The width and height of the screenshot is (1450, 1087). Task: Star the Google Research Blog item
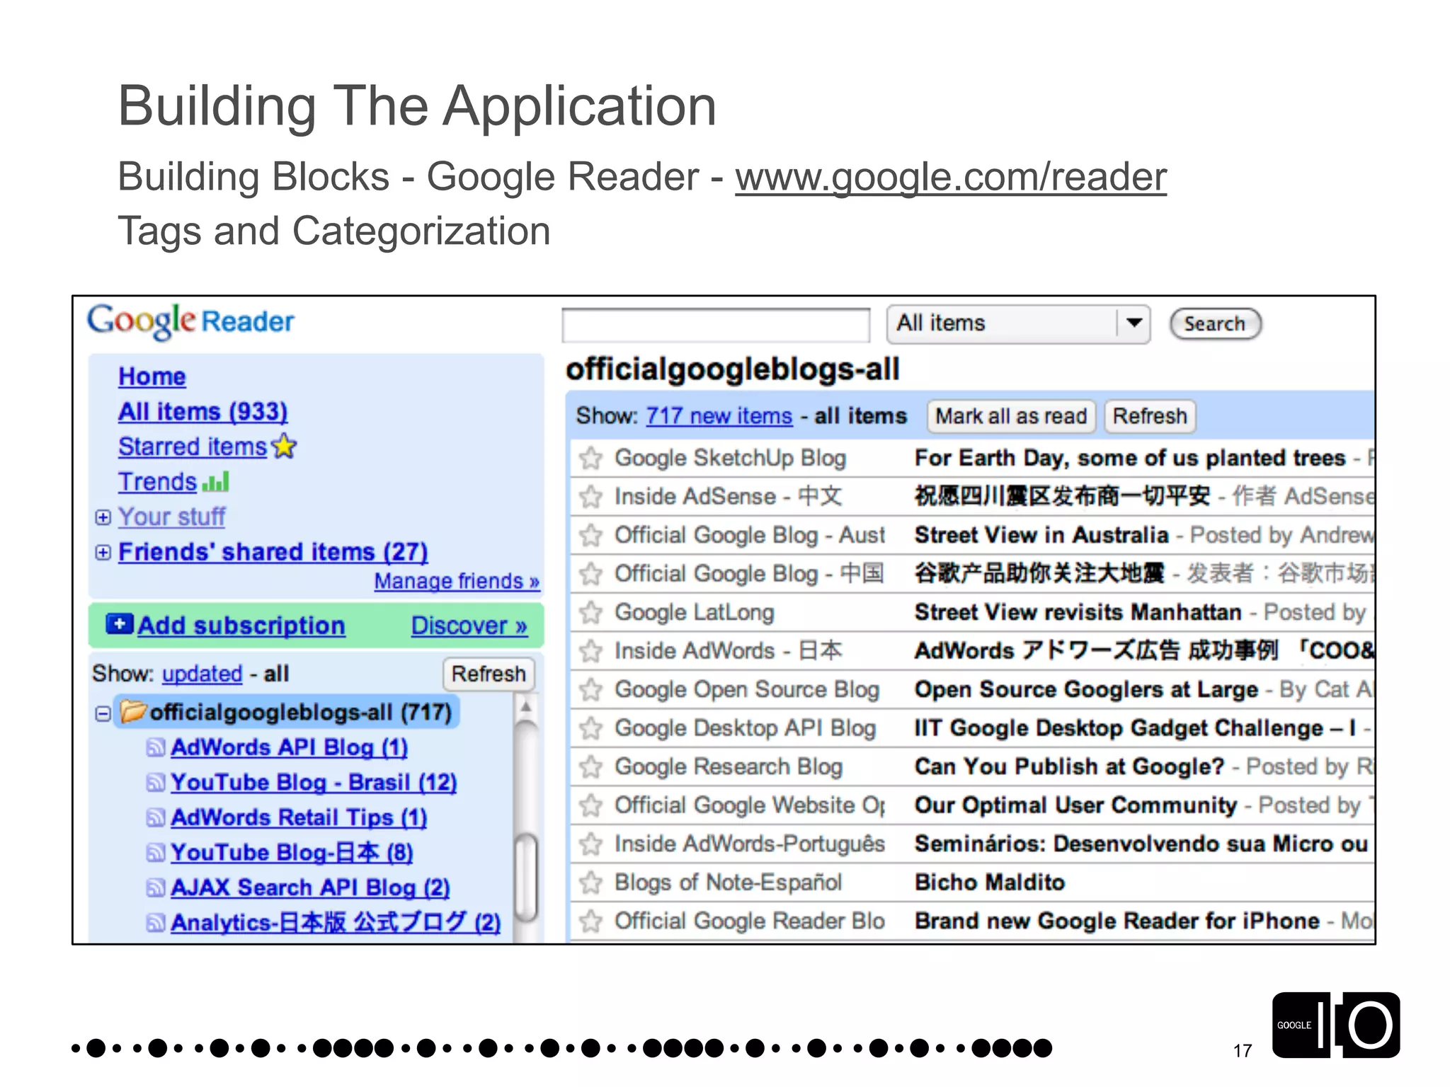590,766
